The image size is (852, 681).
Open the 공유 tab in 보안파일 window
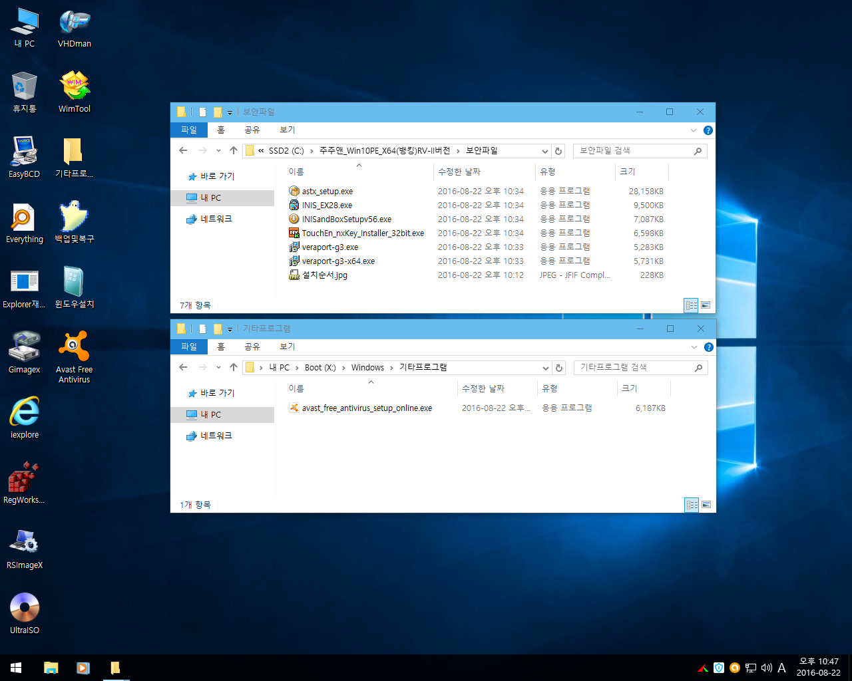click(x=252, y=130)
